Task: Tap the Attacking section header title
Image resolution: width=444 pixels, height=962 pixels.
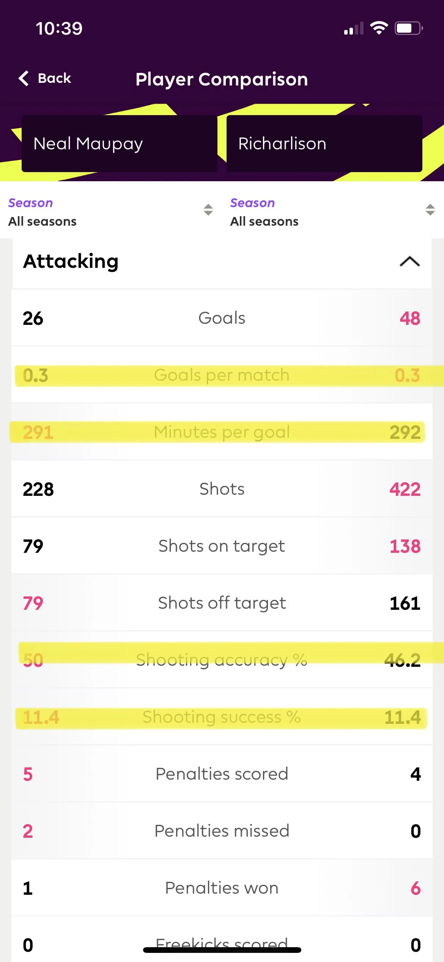Action: point(71,261)
